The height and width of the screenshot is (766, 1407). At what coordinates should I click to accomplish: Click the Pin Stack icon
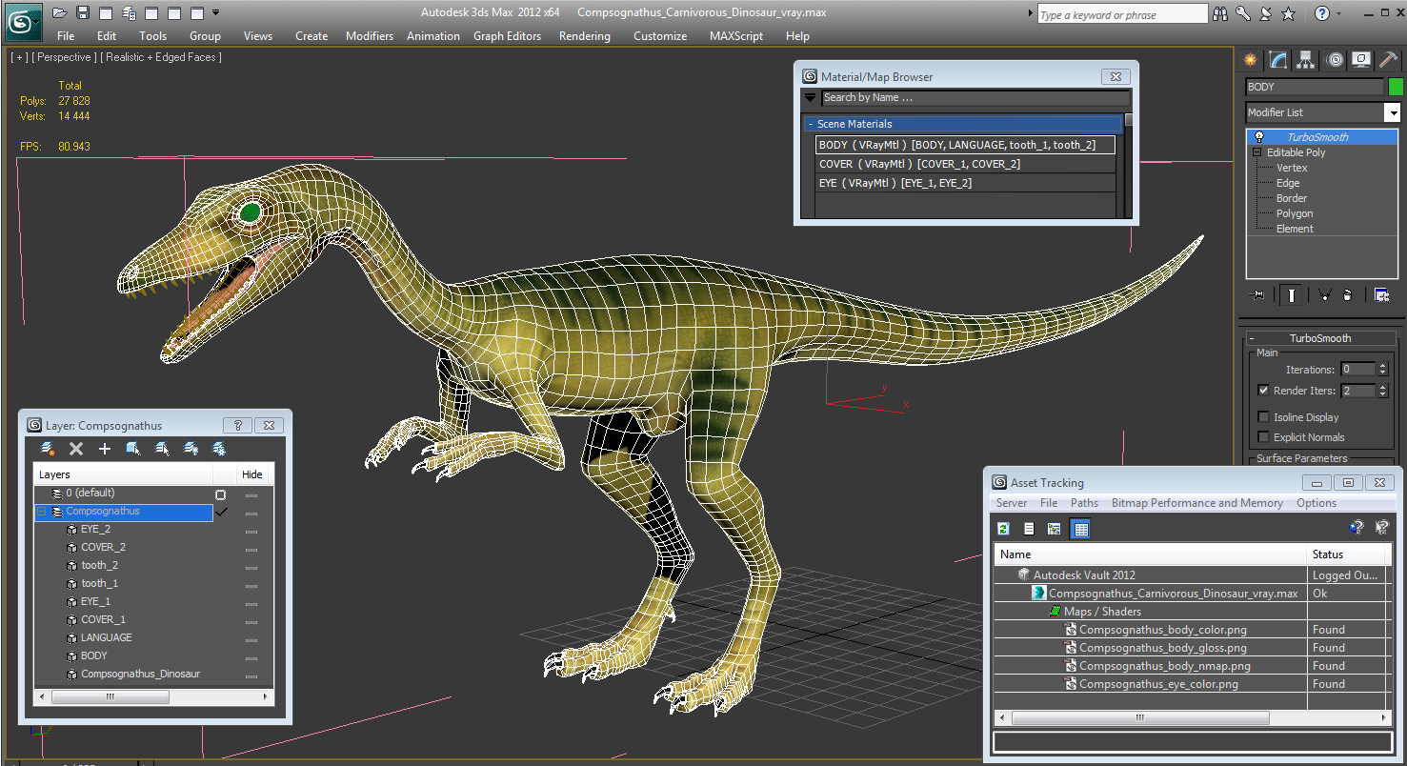[x=1257, y=295]
